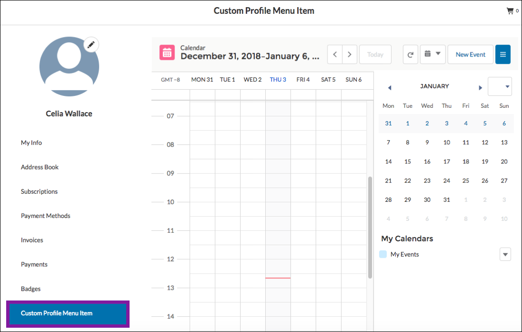This screenshot has height=332, width=522.
Task: Click the My Events color swatch
Action: (x=383, y=255)
